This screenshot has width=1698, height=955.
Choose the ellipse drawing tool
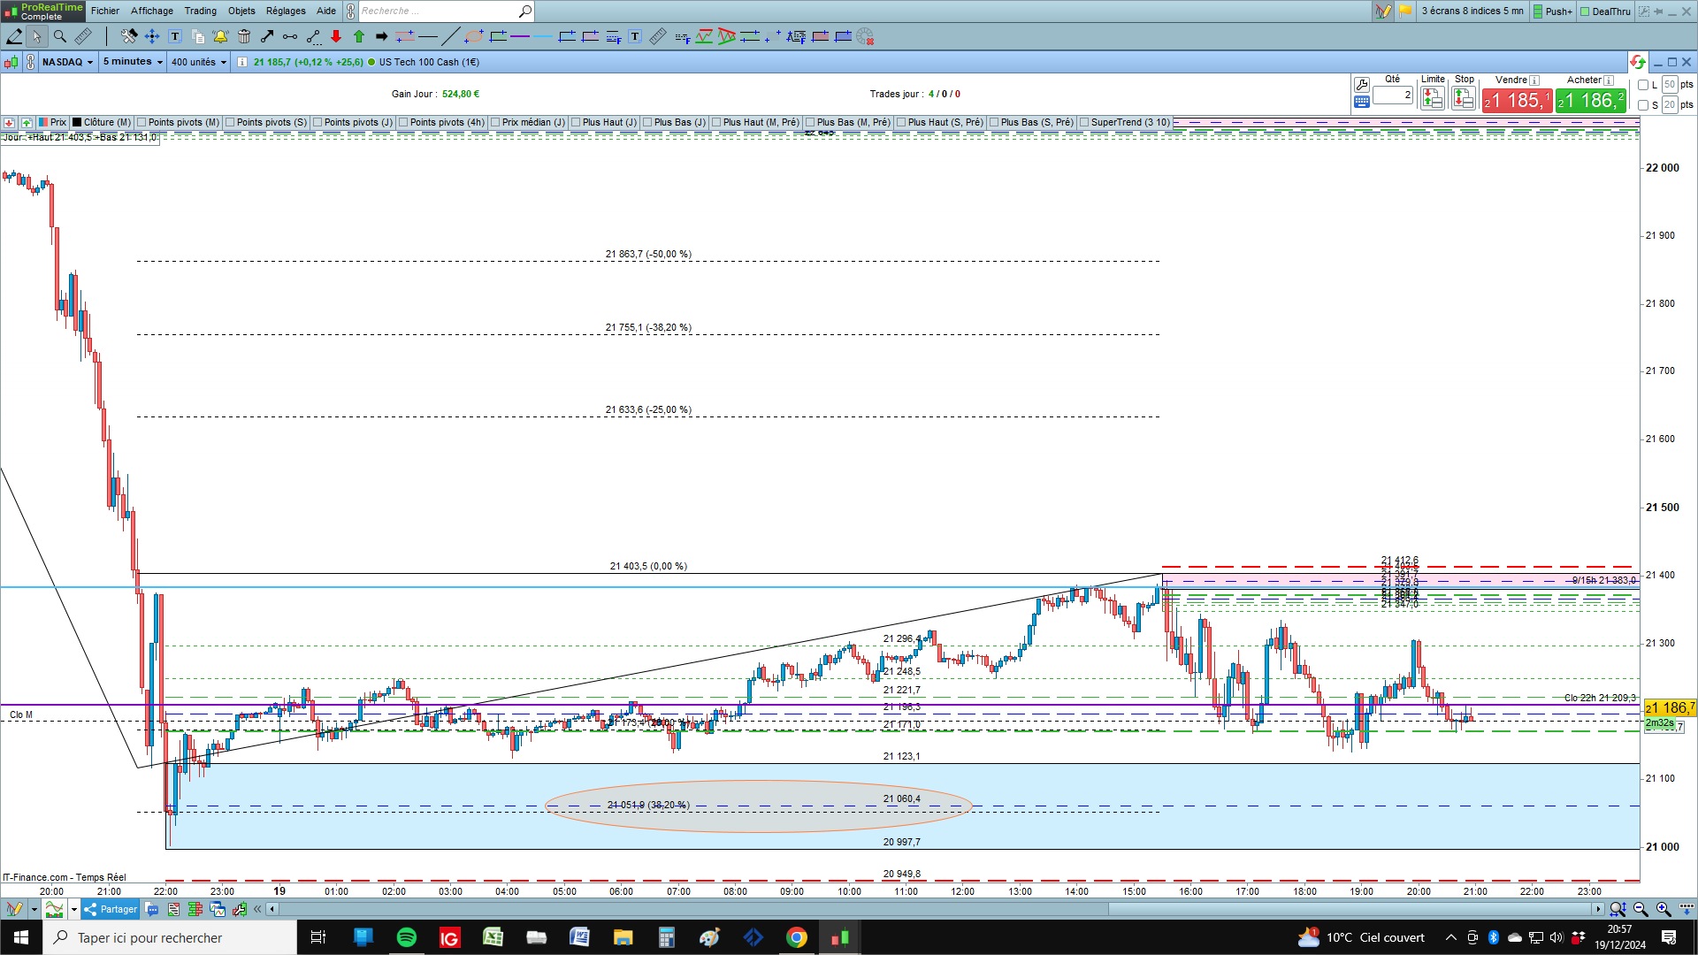click(x=474, y=36)
